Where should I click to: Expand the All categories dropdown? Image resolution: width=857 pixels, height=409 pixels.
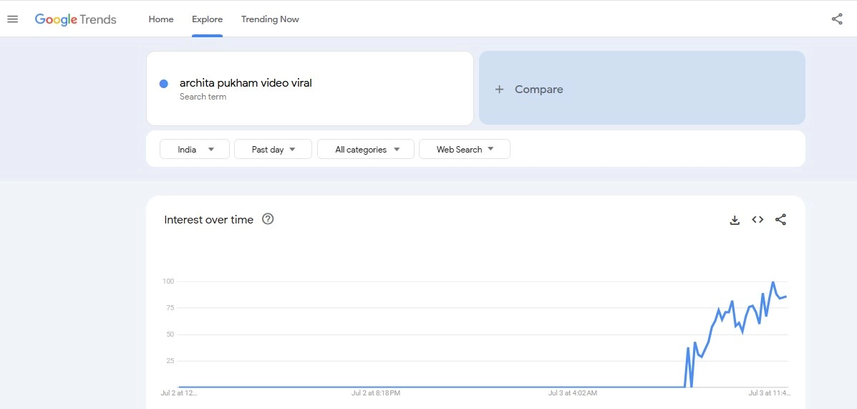pos(365,149)
